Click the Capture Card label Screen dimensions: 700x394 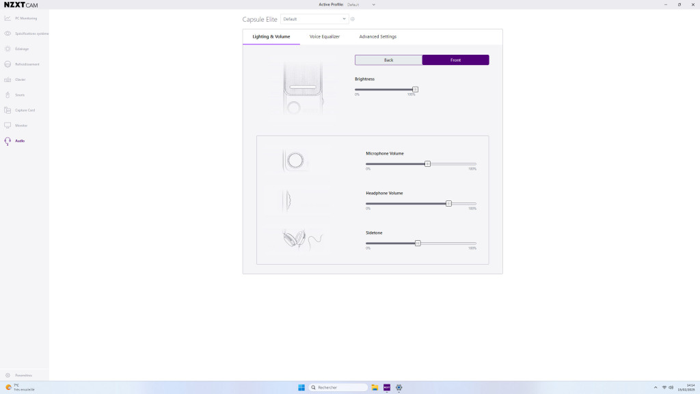coord(25,110)
